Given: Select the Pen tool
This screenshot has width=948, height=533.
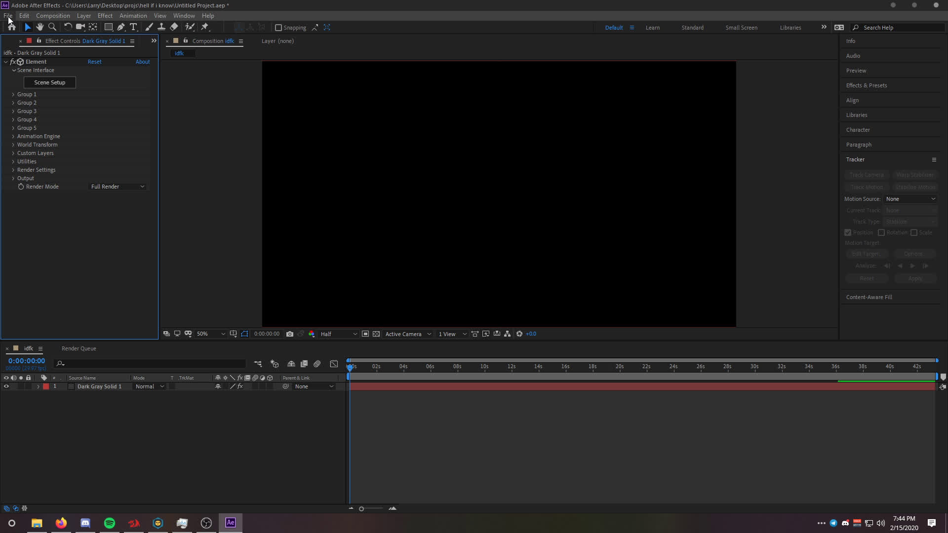Looking at the screenshot, I should pyautogui.click(x=121, y=27).
